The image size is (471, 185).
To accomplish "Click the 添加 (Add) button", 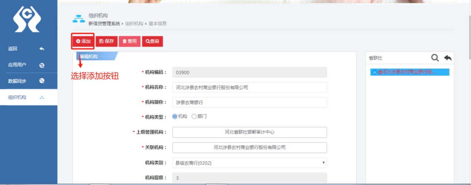I will [x=83, y=41].
